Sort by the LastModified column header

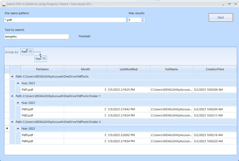[x=128, y=69]
